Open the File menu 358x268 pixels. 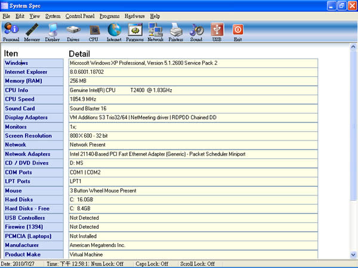pyautogui.click(x=7, y=16)
